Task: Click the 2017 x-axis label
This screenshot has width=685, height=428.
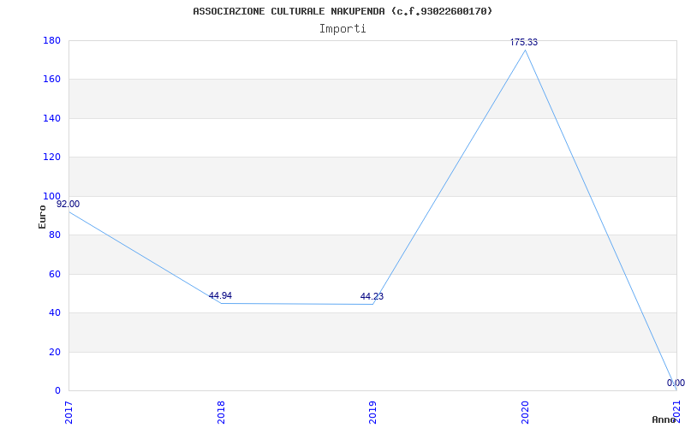Action: (69, 413)
